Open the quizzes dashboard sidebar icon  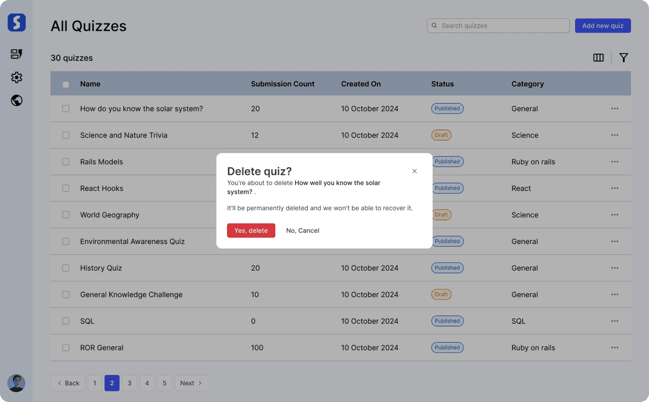[x=16, y=54]
